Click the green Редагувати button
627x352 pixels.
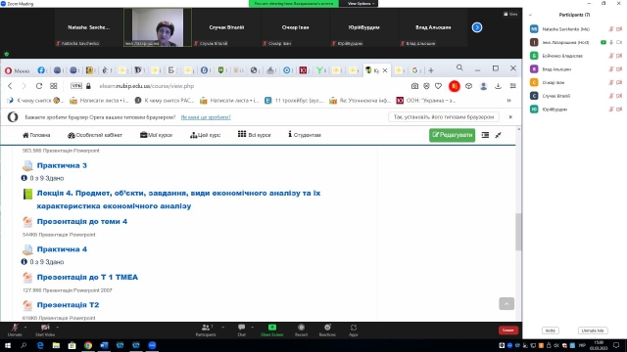click(x=453, y=135)
